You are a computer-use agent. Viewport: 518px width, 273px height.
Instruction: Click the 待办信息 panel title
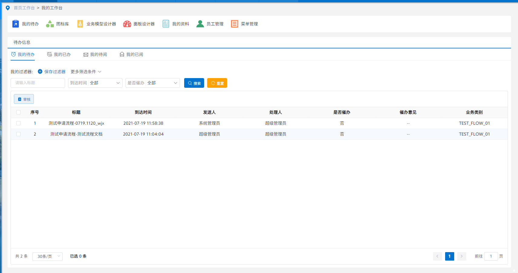pos(22,42)
